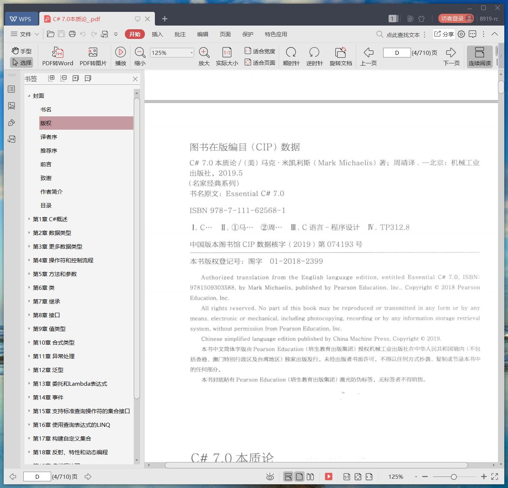Open the quick access toolbar customization arrow
Image resolution: width=508 pixels, height=488 pixels.
[x=116, y=34]
